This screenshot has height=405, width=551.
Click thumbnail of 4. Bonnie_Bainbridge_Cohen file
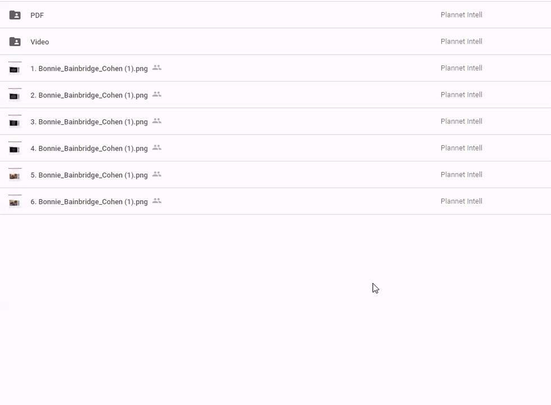pyautogui.click(x=15, y=148)
